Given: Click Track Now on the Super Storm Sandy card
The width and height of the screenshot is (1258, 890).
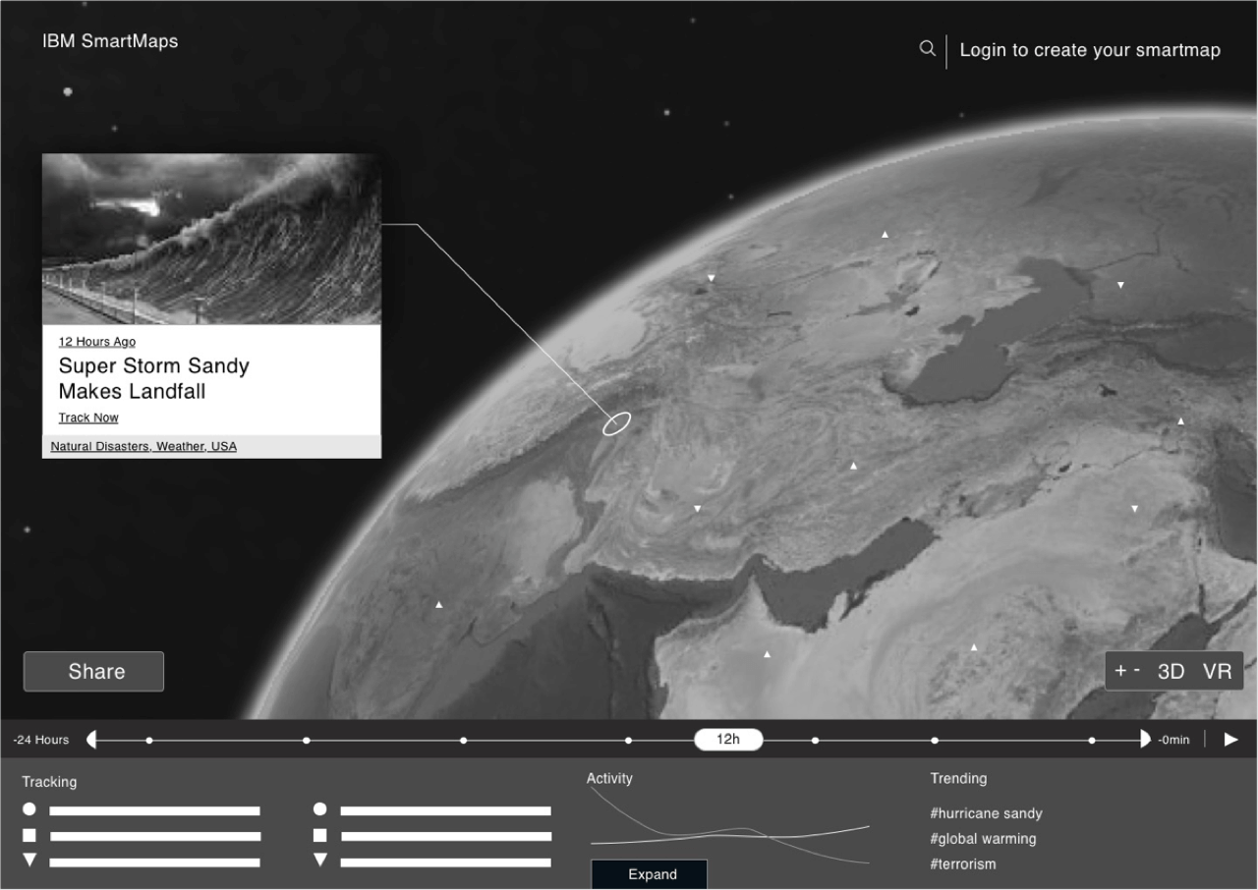Looking at the screenshot, I should [87, 417].
